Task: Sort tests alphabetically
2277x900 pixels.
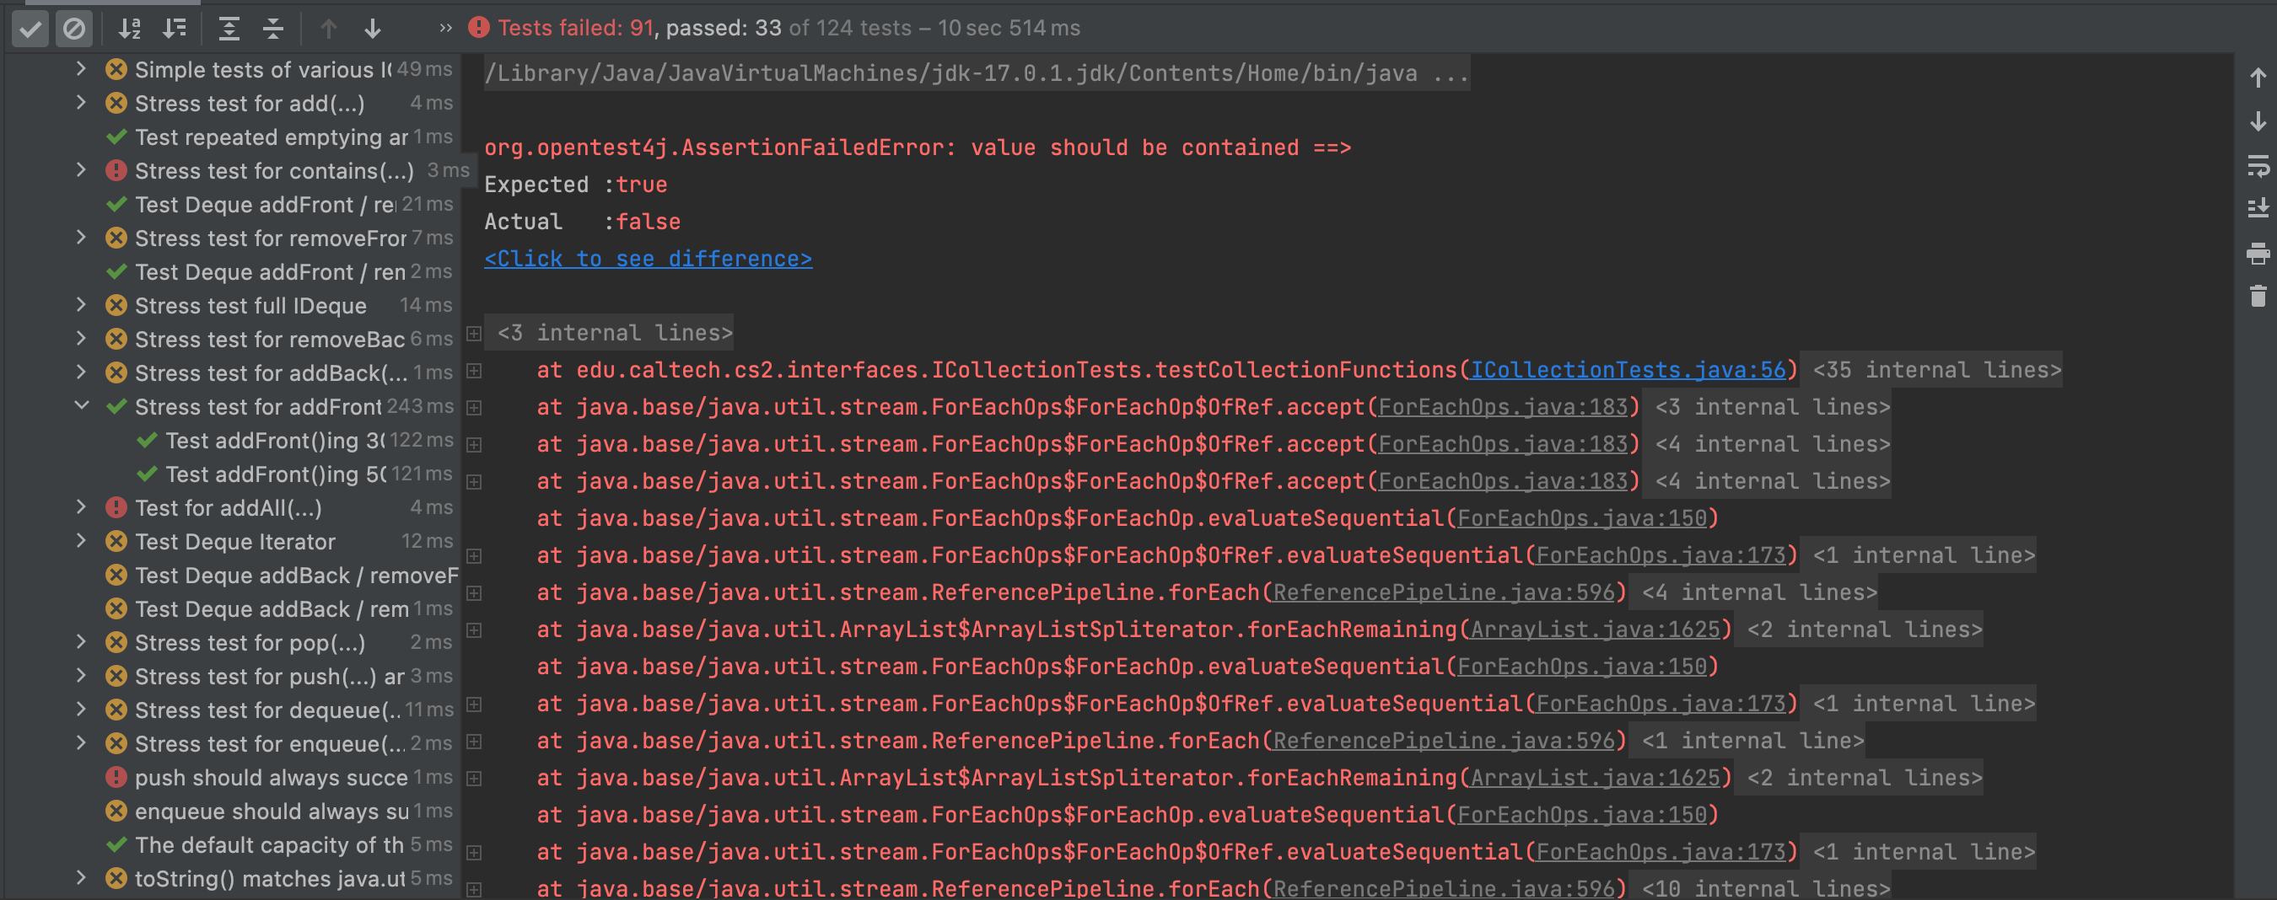Action: (130, 29)
